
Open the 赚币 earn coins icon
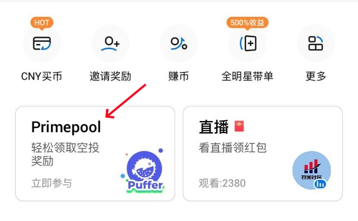(x=179, y=43)
